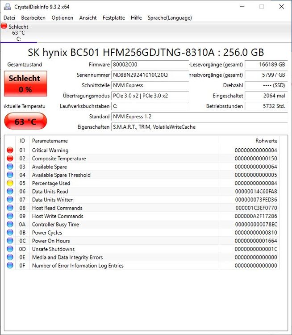Select the C: drive tab showing Schlecht

pos(18,33)
